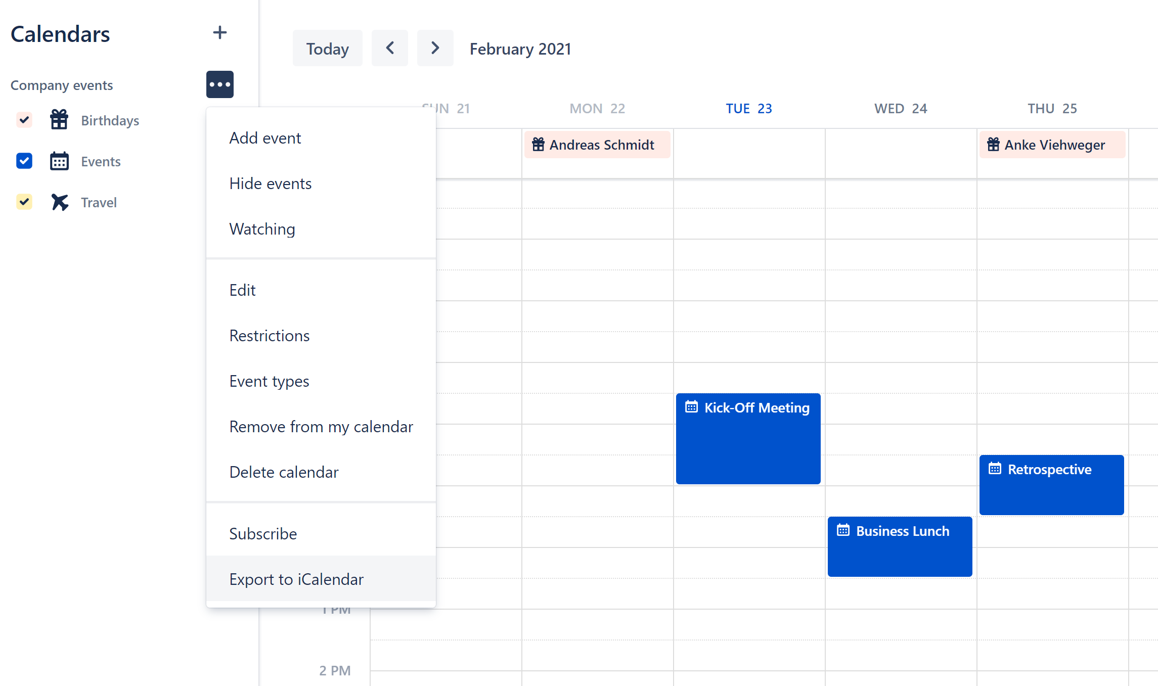This screenshot has width=1158, height=686.
Task: Click the plus icon to add calendar
Action: [219, 33]
